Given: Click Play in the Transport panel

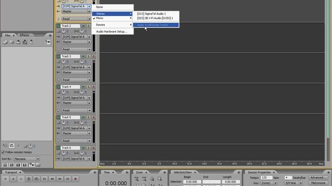Looking at the screenshot, I should tap(13, 179).
